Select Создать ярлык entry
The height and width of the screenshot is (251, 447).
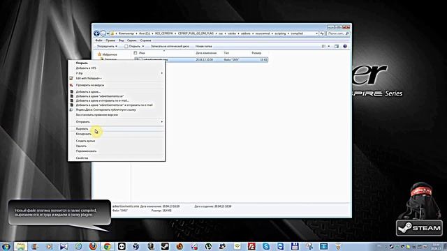85,141
